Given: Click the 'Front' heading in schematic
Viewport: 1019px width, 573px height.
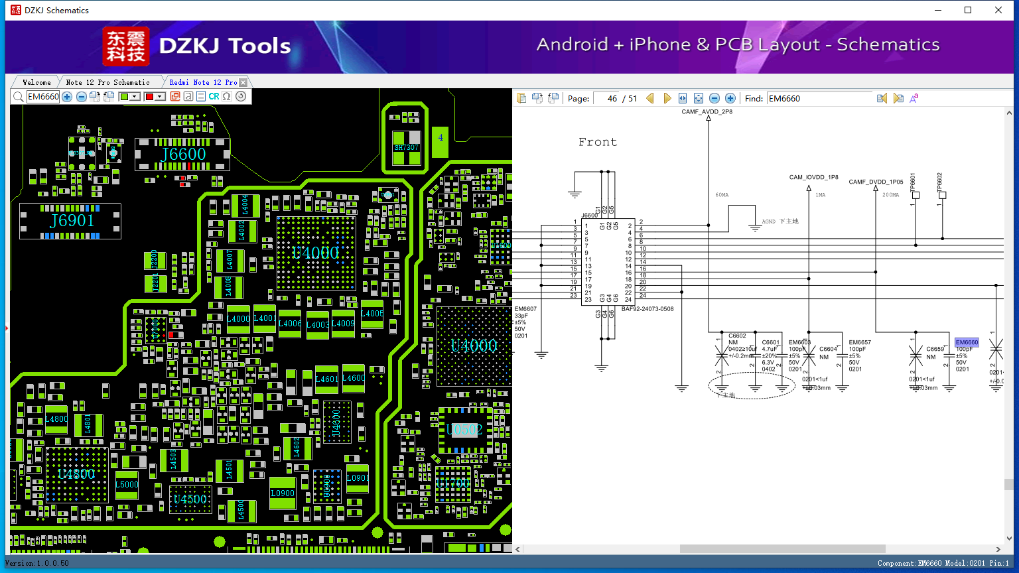Looking at the screenshot, I should click(x=598, y=142).
